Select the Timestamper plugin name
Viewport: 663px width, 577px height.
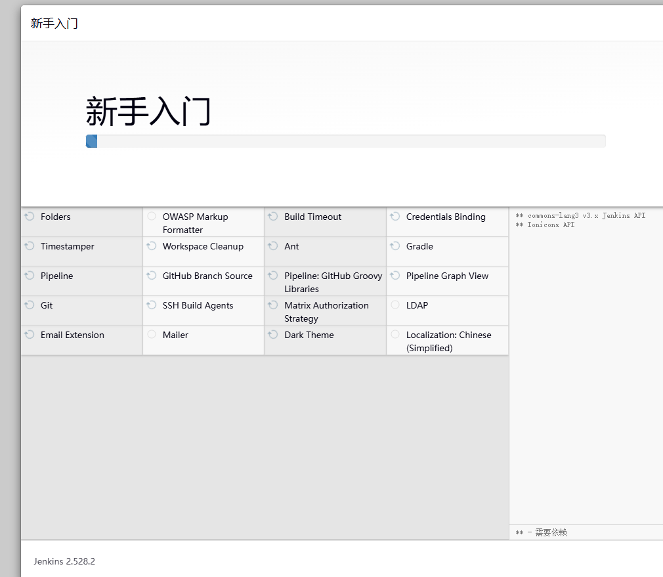point(67,246)
